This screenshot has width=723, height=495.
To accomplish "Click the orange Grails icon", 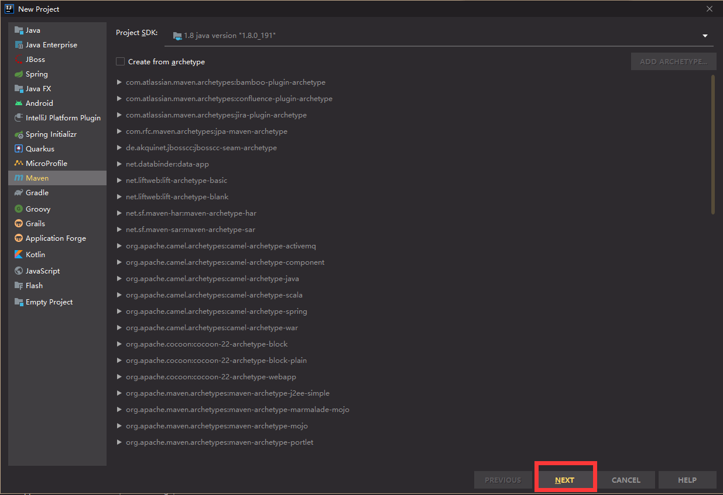I will point(19,224).
